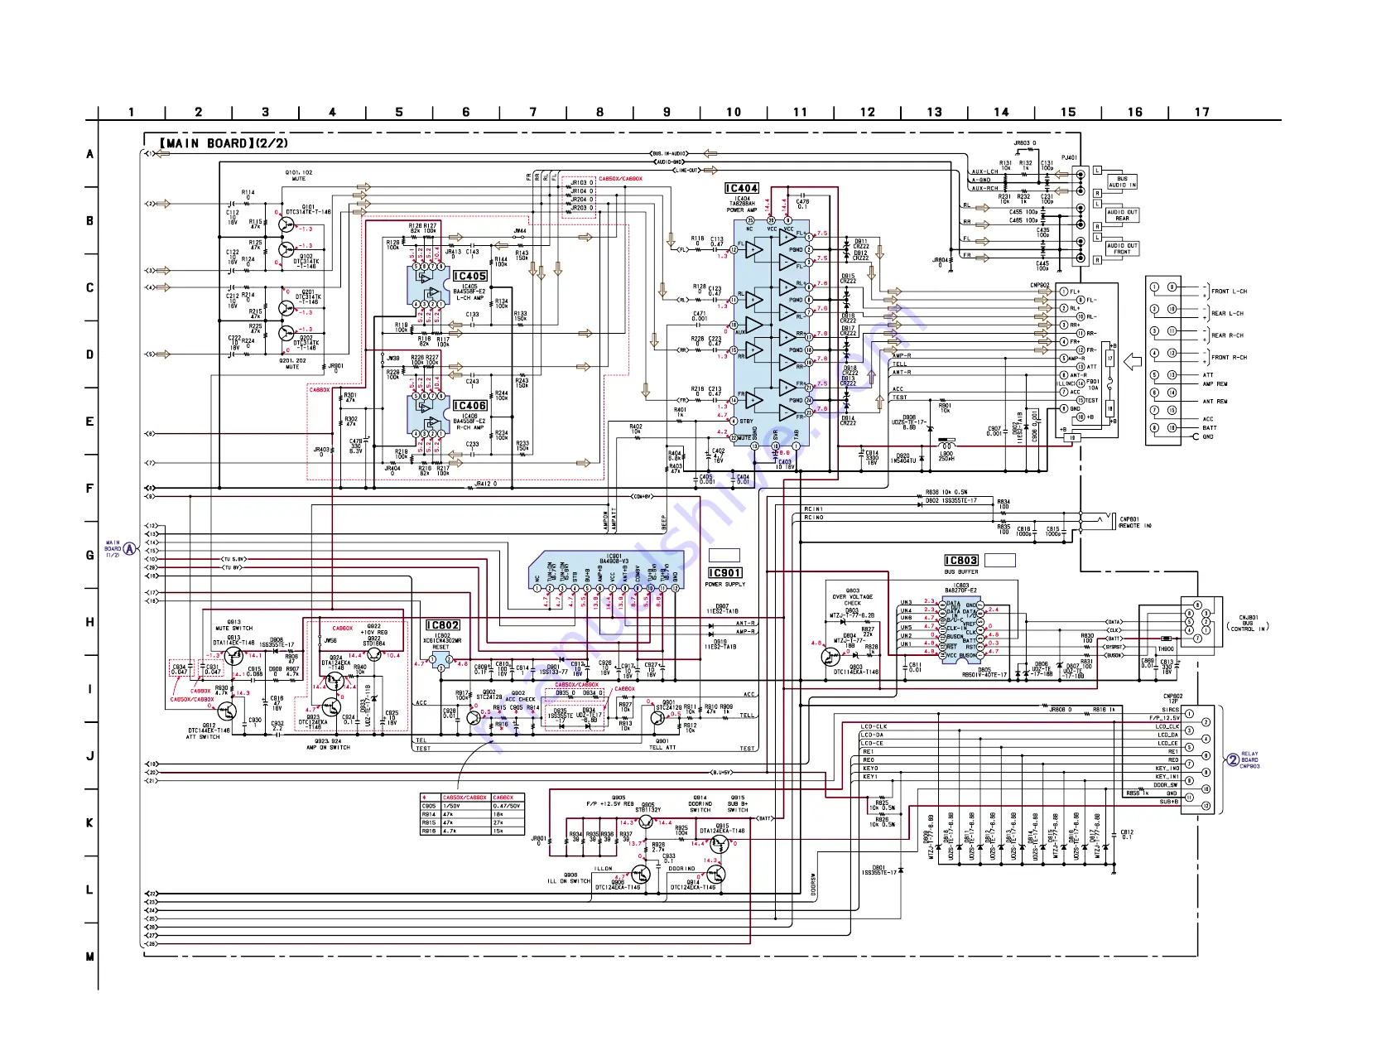Click the BUS.IN-AUDIO signal label at the top

click(669, 153)
